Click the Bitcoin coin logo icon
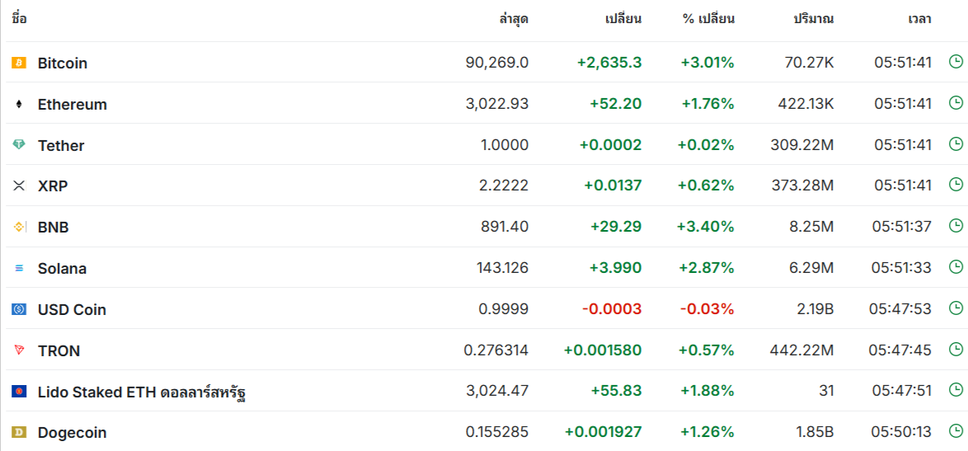Screen dimensions: 968x451 pos(19,63)
